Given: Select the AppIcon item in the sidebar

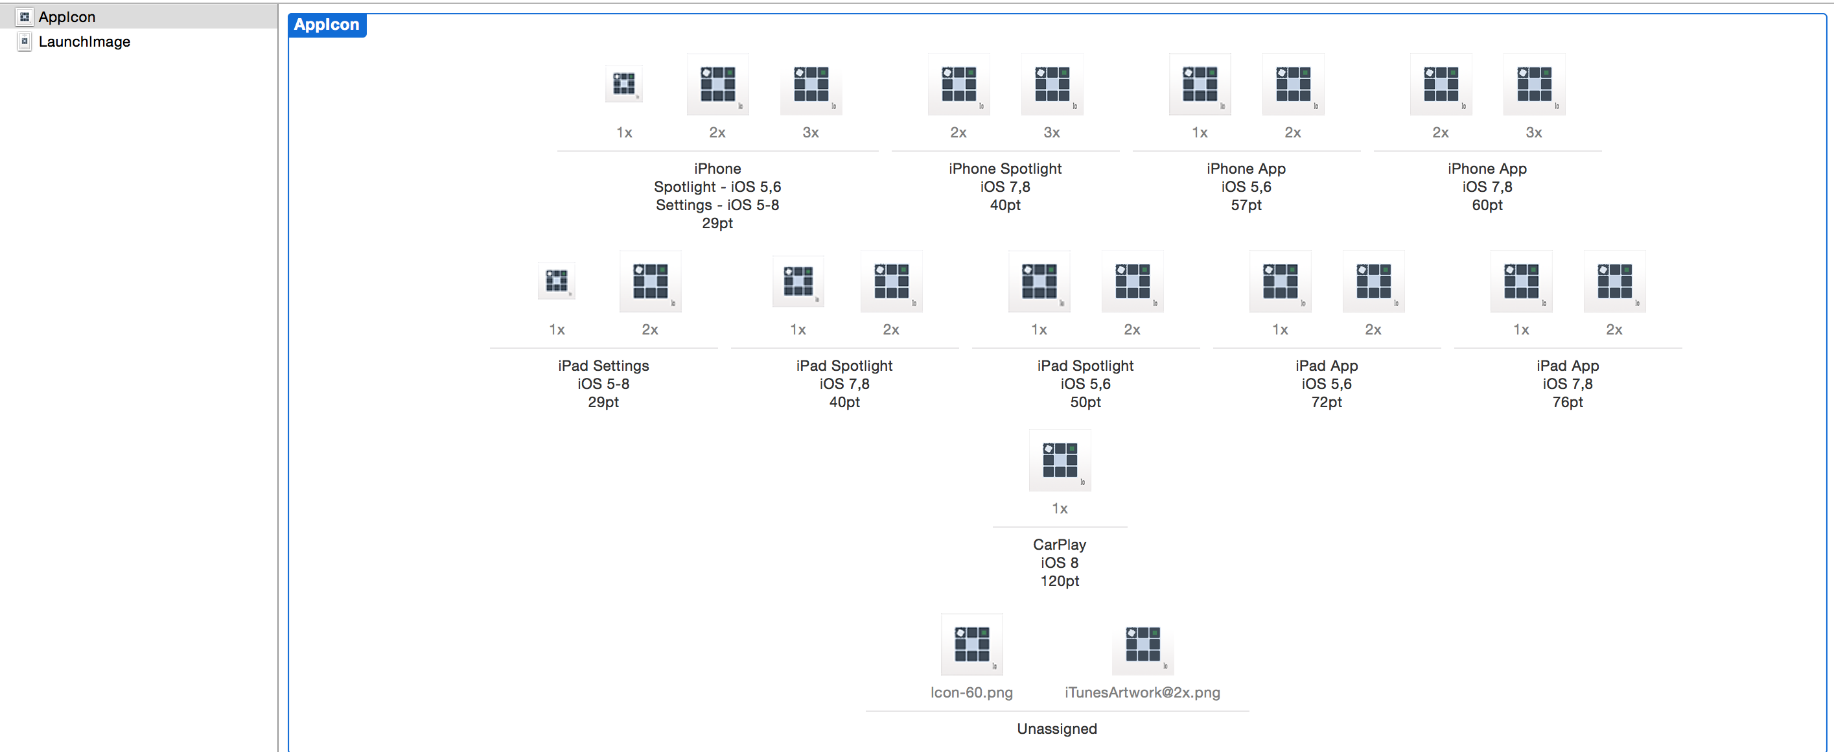Looking at the screenshot, I should (139, 16).
